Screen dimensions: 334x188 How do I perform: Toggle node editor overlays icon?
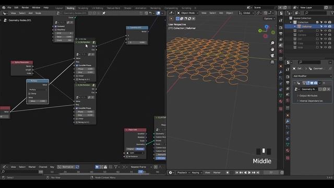click(x=158, y=13)
